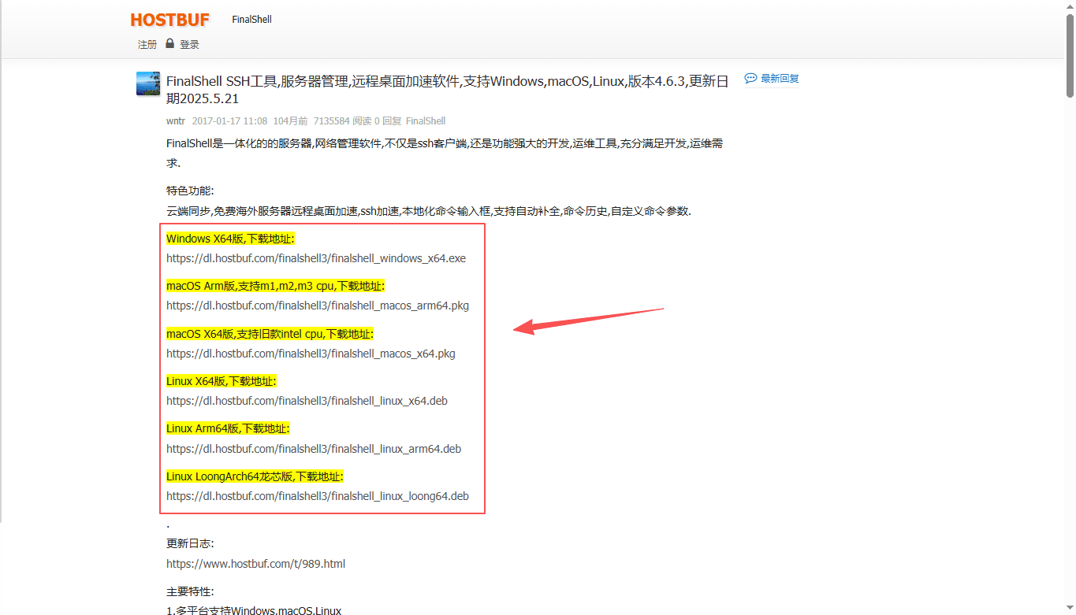Click the finalshell_macos_x64.pkg download URL
Image resolution: width=1076 pixels, height=615 pixels.
pos(311,354)
